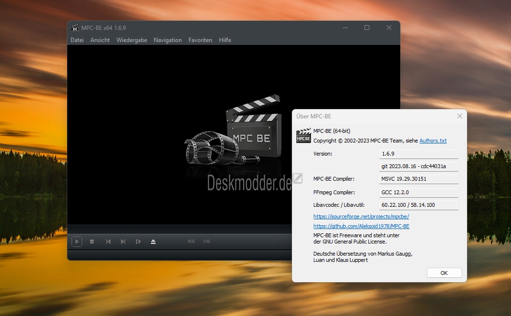
Task: Open a file with the eject icon
Action: [153, 242]
